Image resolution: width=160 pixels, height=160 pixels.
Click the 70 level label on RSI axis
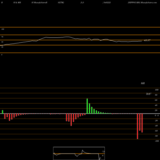tap(2, 37)
